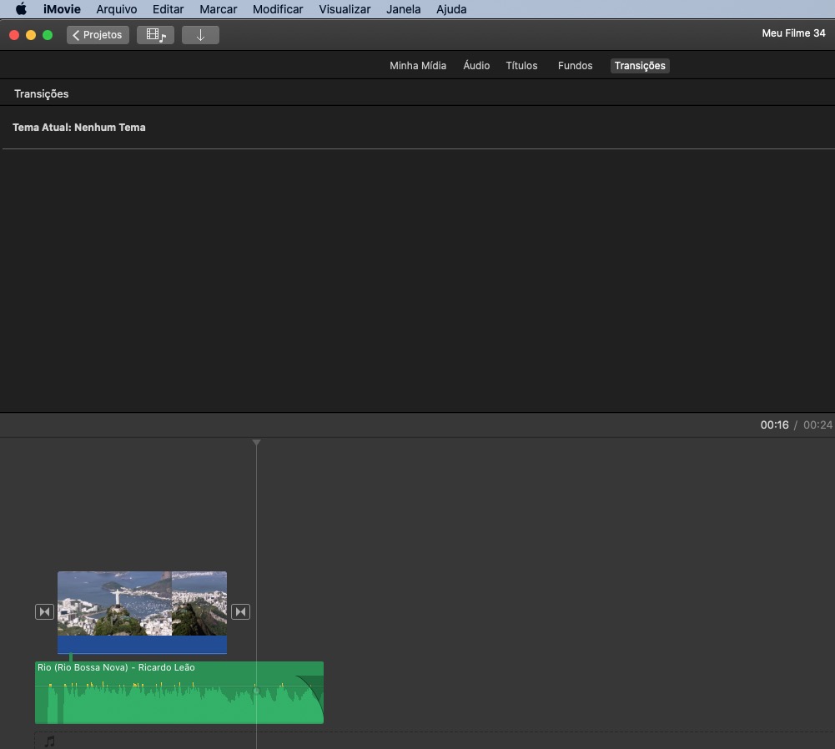
Task: Switch to the Títulos tab
Action: 521,66
